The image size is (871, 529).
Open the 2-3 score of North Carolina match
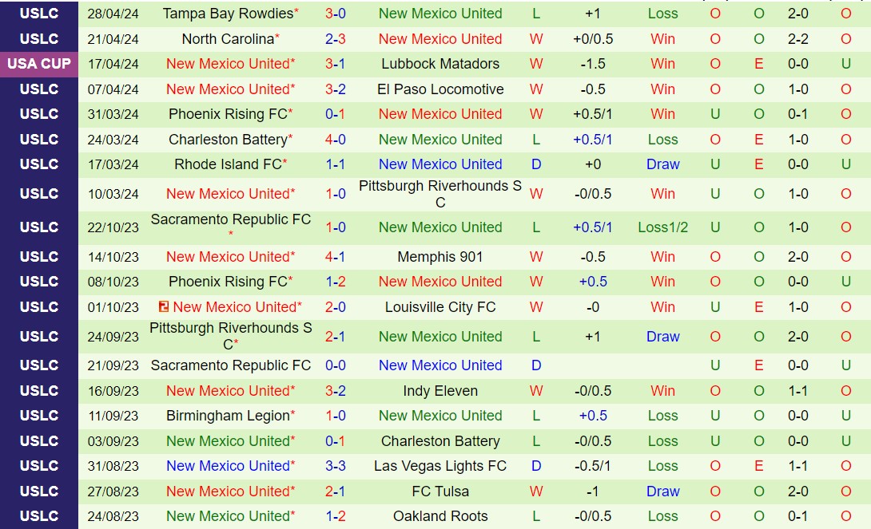pos(336,39)
